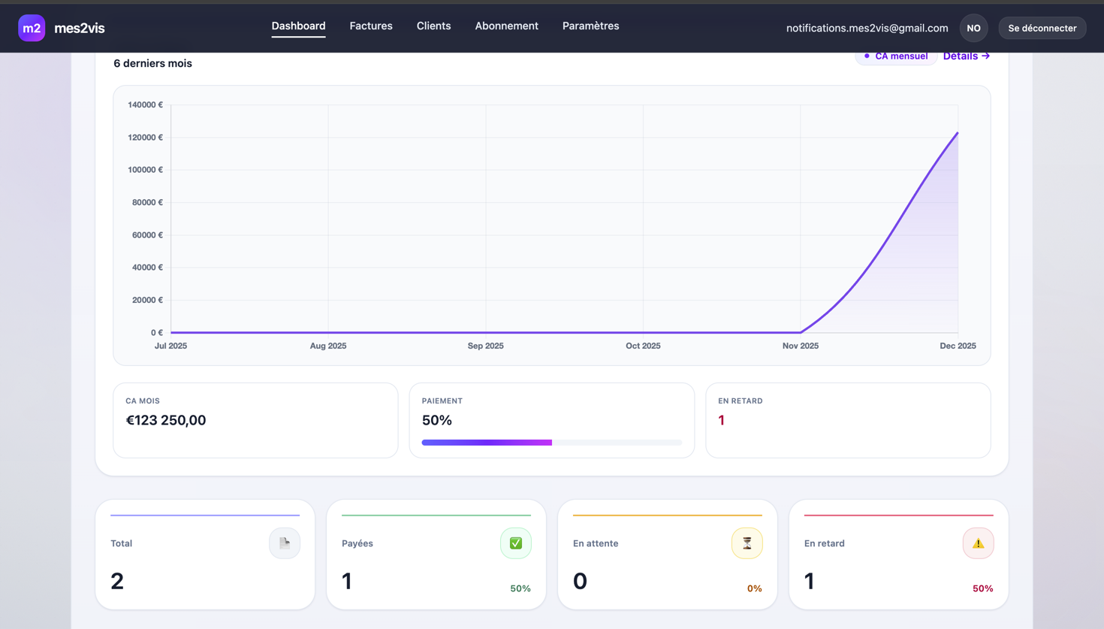The height and width of the screenshot is (629, 1104).
Task: Click the m2 logo icon
Action: point(32,28)
